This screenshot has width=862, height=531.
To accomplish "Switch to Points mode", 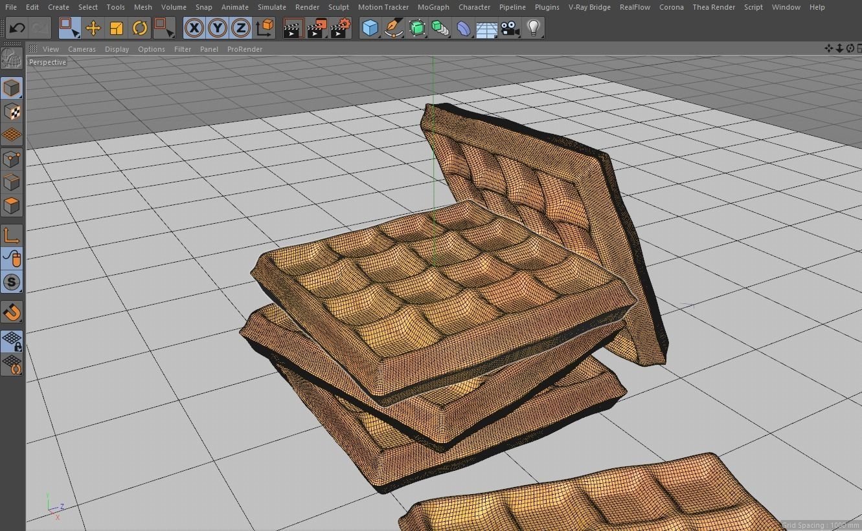I will pos(12,158).
